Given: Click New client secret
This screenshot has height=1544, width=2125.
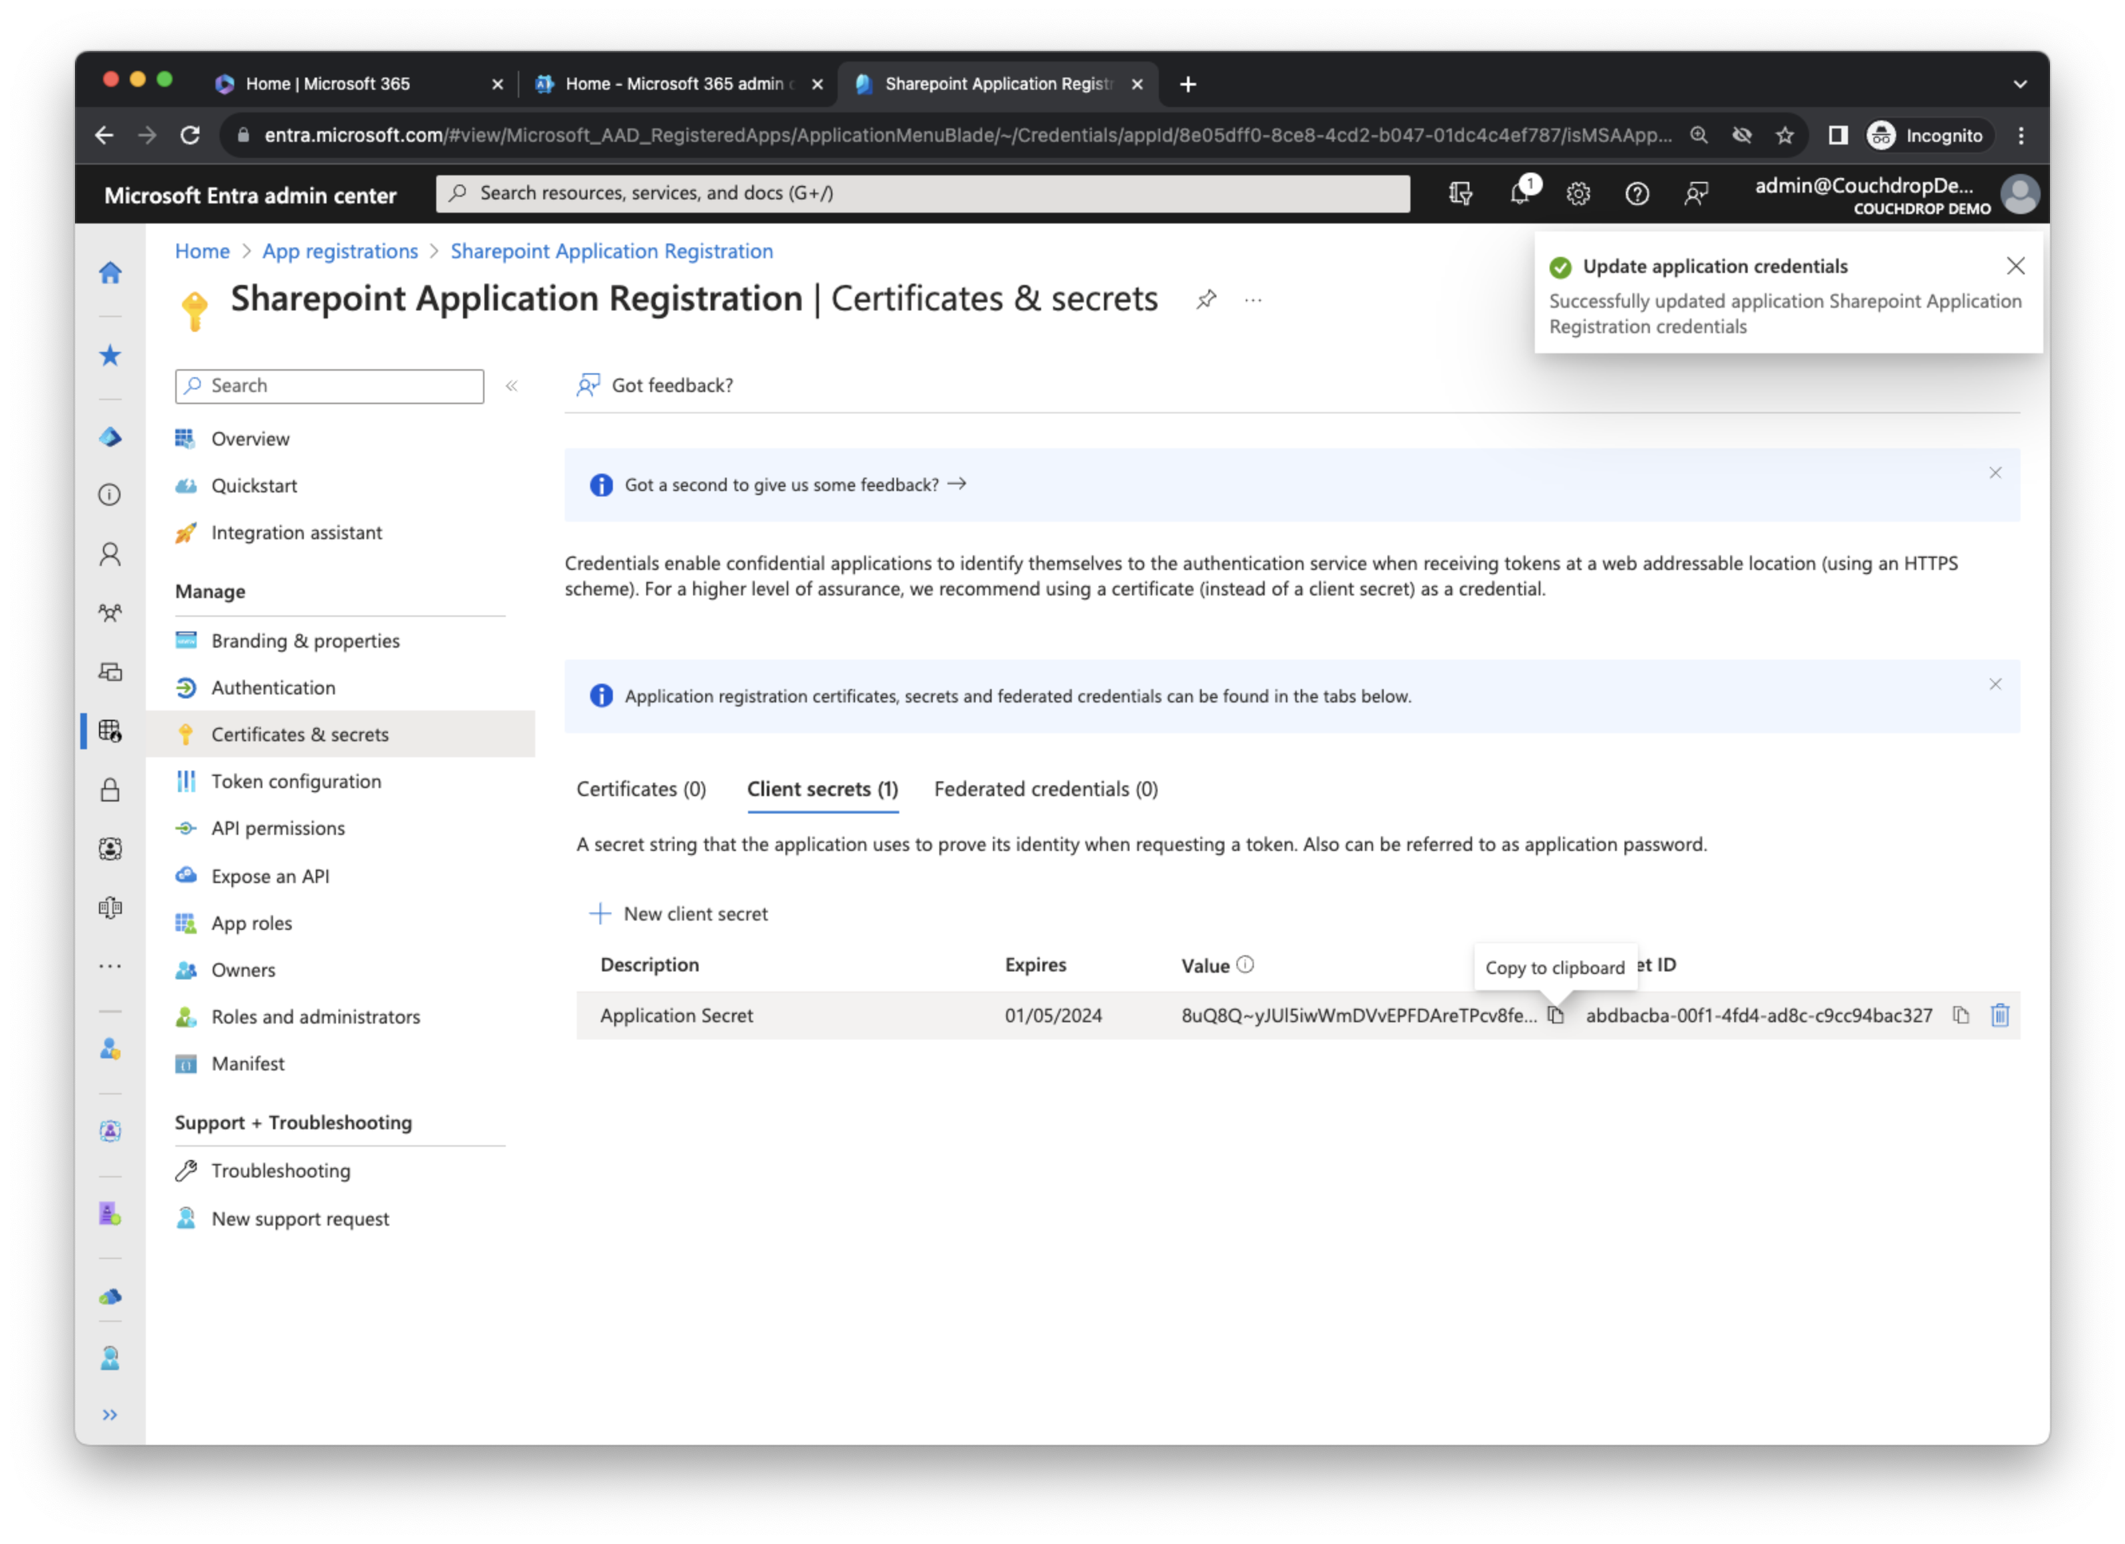Looking at the screenshot, I should [x=677, y=913].
